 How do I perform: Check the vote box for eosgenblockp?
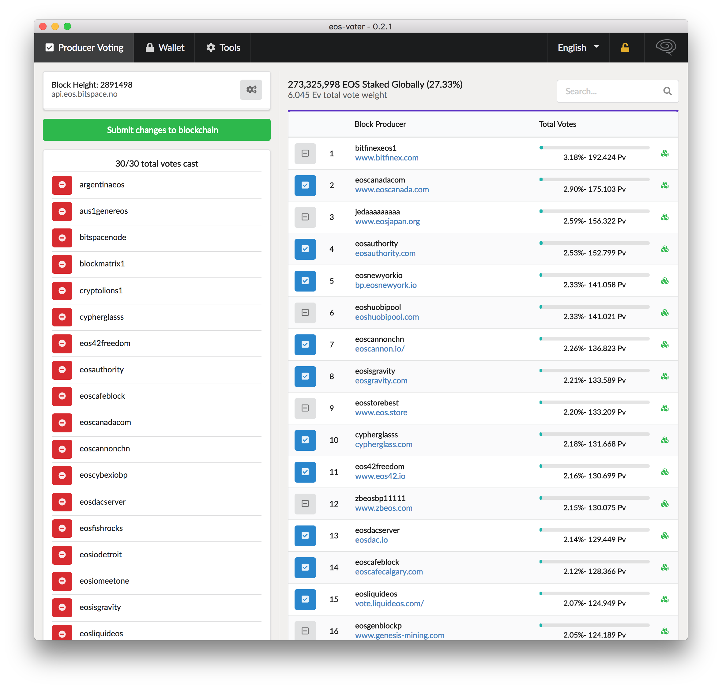[305, 630]
